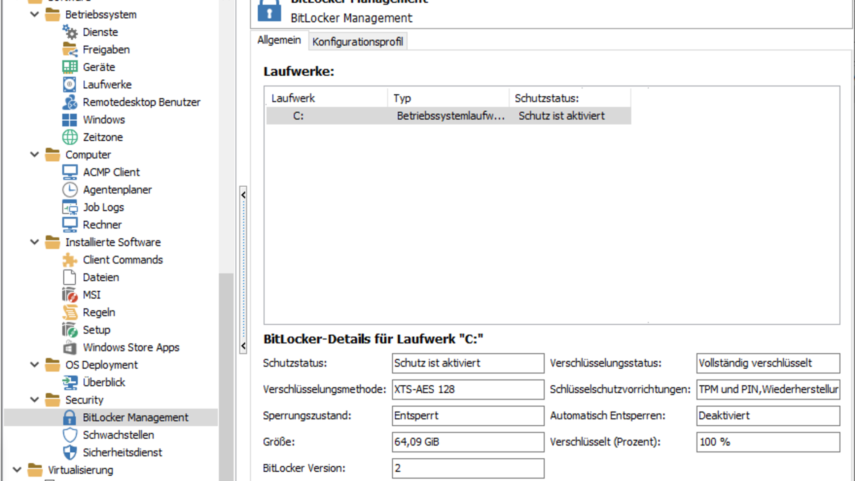
Task: Select Betriebssystem in the tree
Action: click(x=101, y=14)
